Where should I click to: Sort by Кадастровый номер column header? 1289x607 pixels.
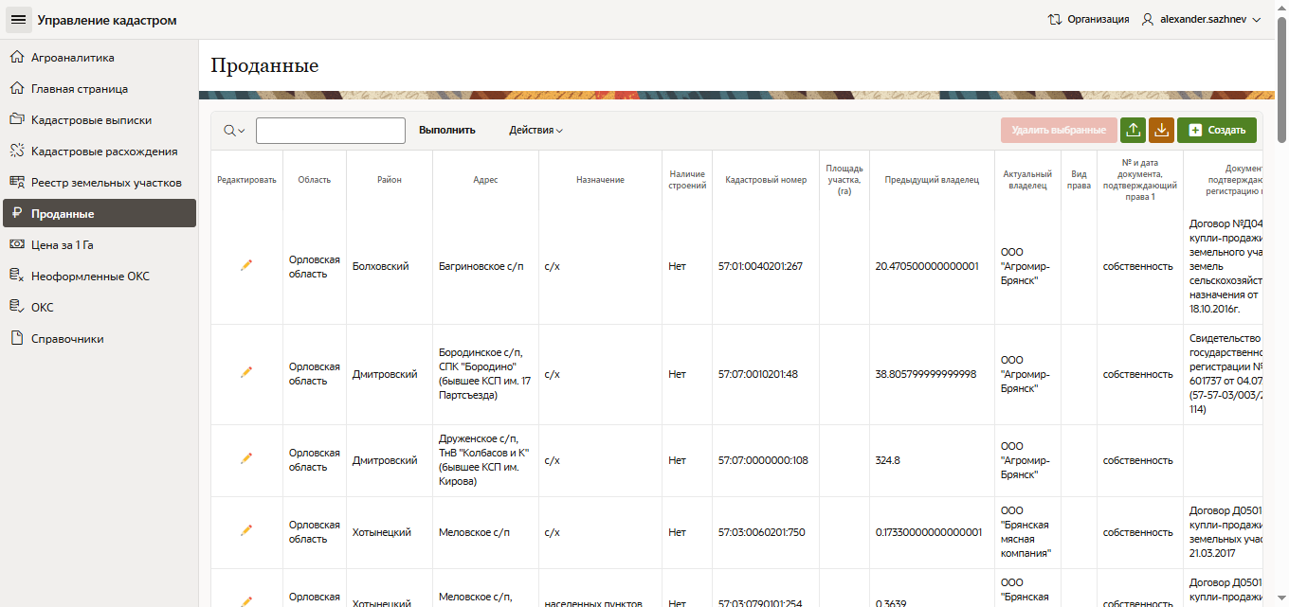click(765, 180)
